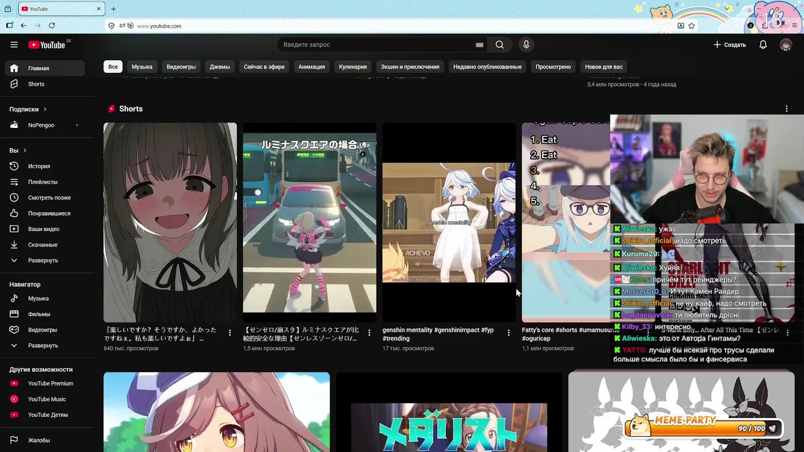The image size is (804, 452).
Task: Open Понравившиеся videos
Action: (x=44, y=213)
